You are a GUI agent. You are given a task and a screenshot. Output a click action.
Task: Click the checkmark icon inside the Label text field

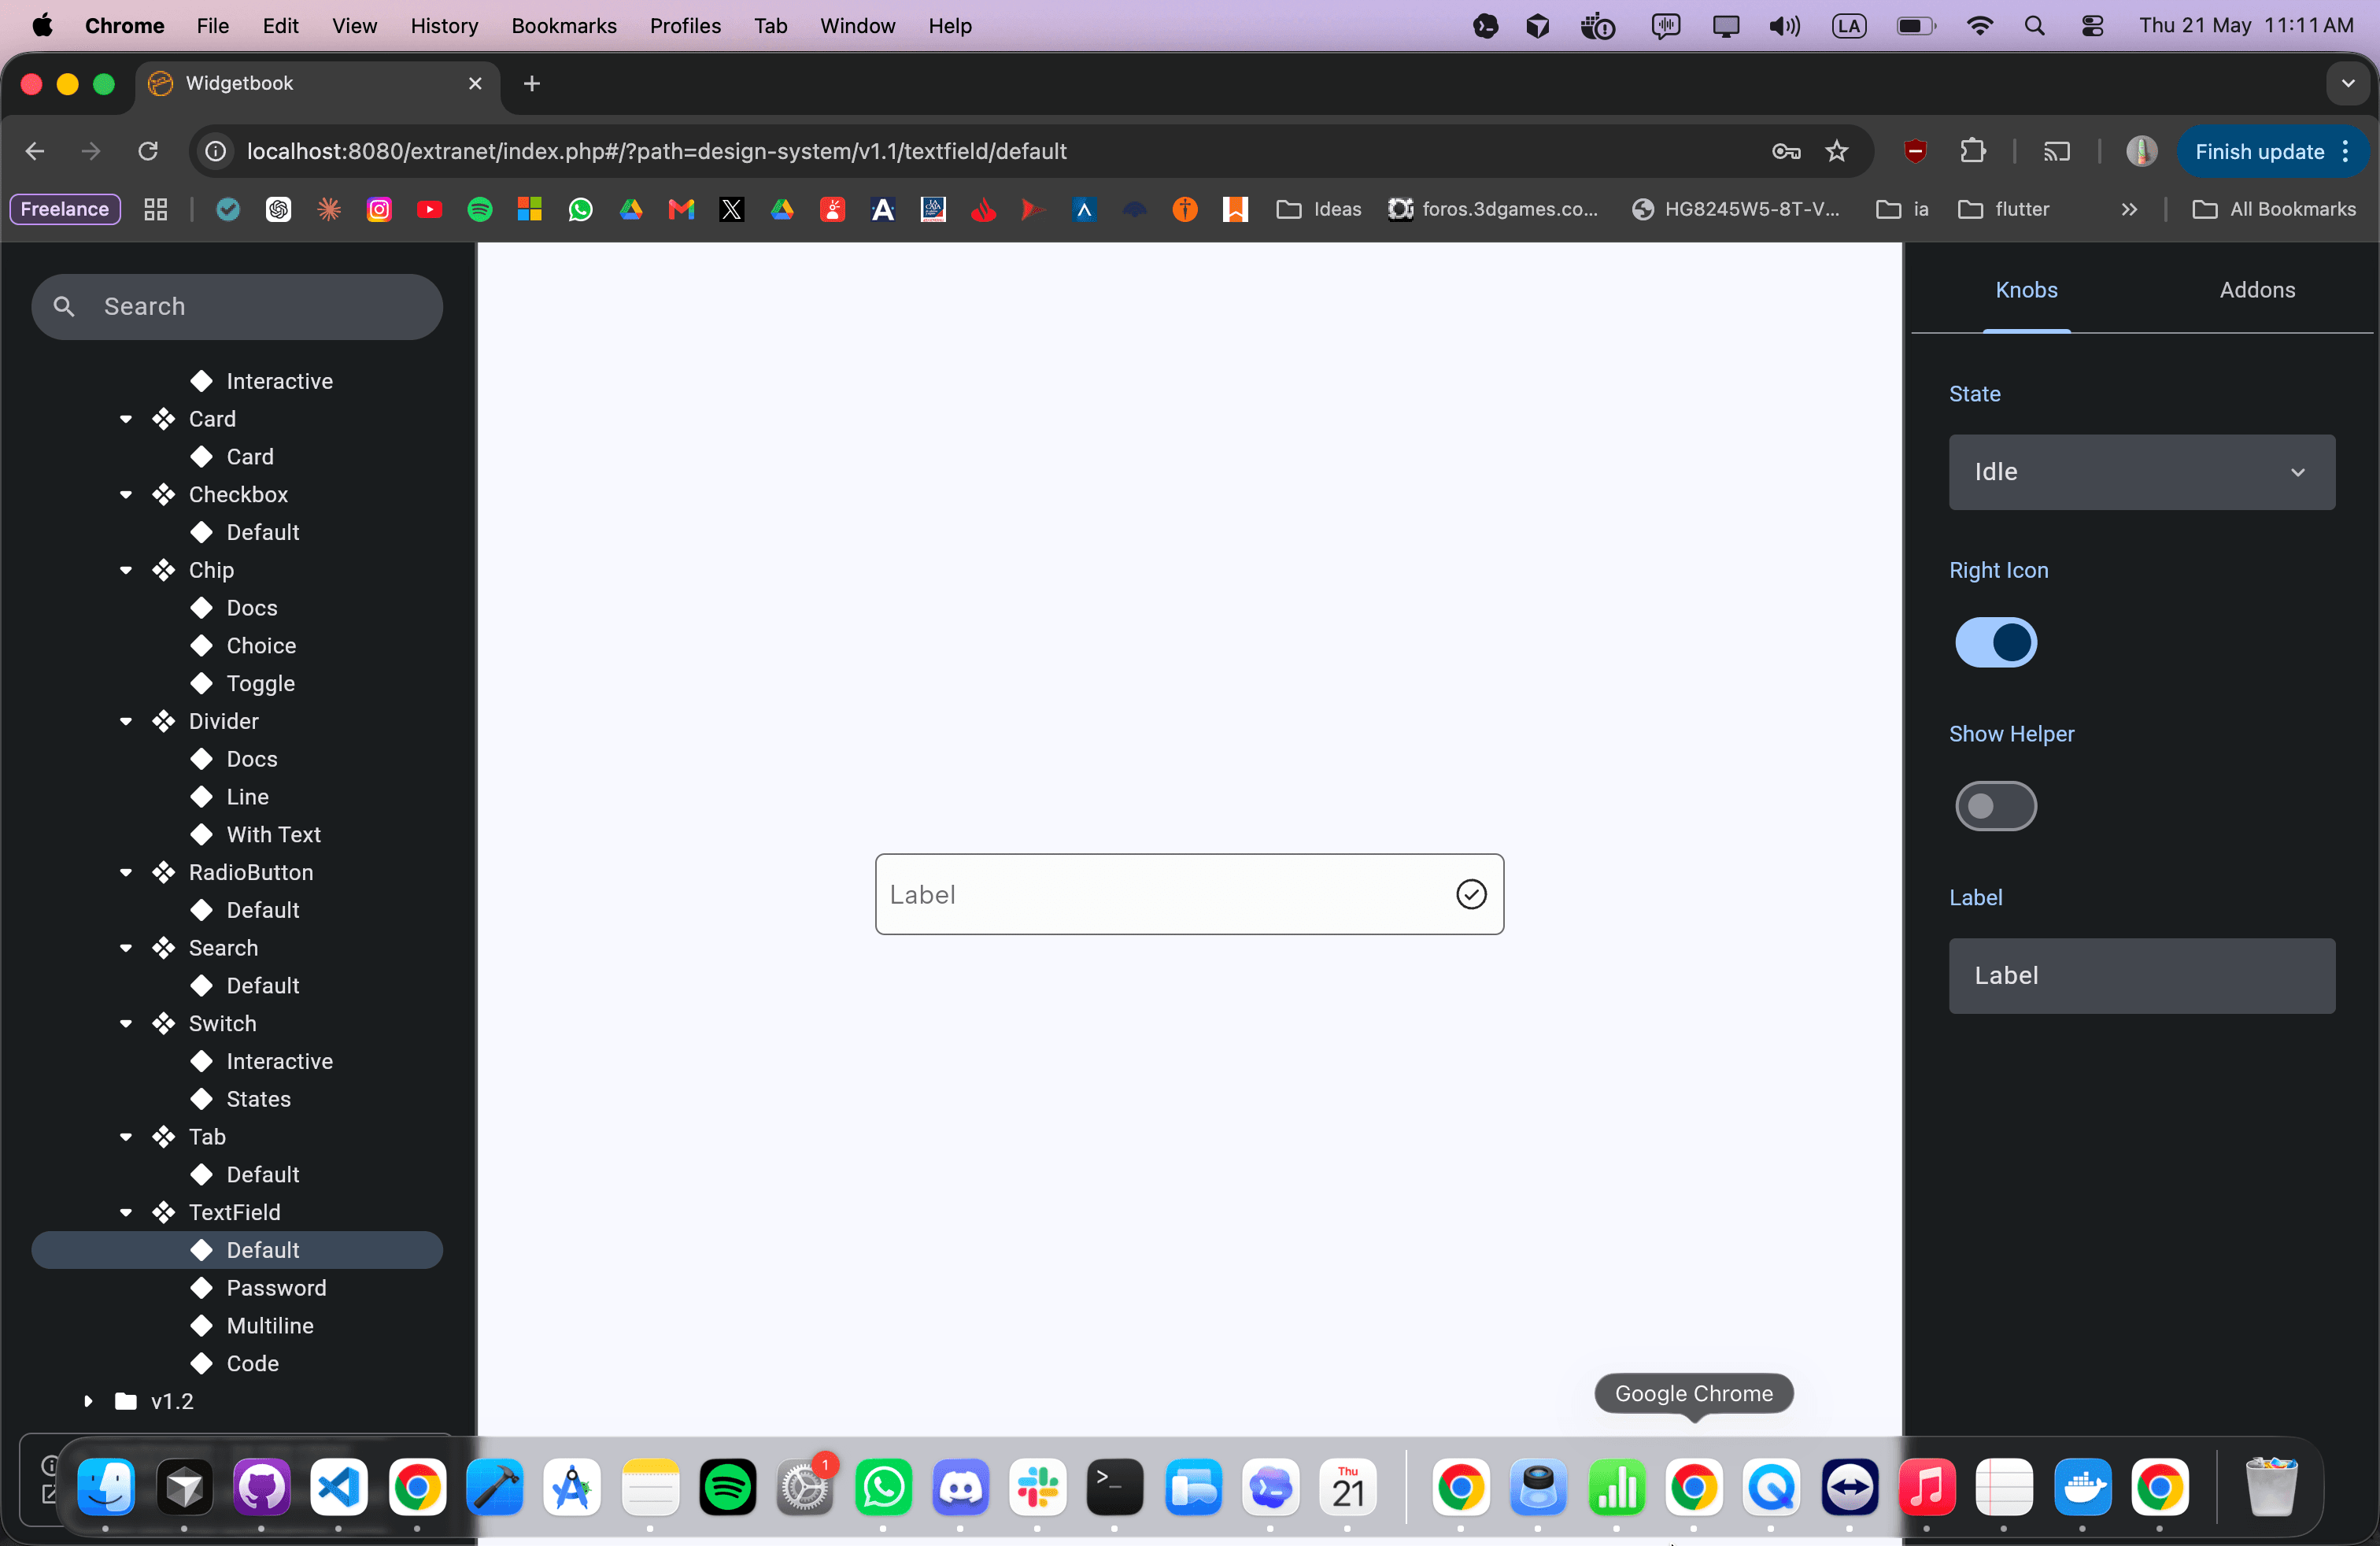[1471, 894]
